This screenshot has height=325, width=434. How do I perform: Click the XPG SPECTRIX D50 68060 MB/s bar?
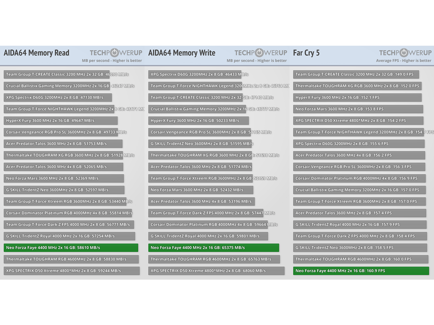pos(216,271)
